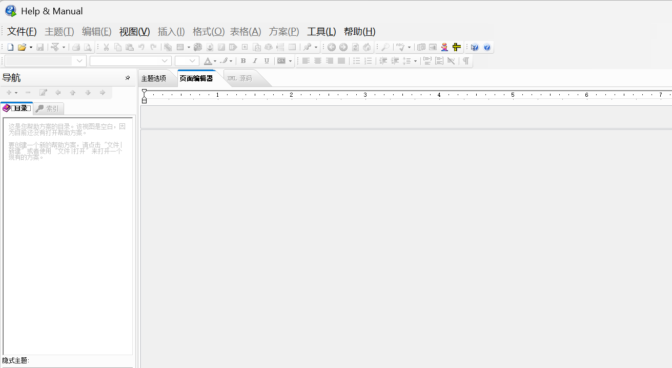The width and height of the screenshot is (672, 368).
Task: Toggle bold text formatting
Action: pyautogui.click(x=243, y=61)
